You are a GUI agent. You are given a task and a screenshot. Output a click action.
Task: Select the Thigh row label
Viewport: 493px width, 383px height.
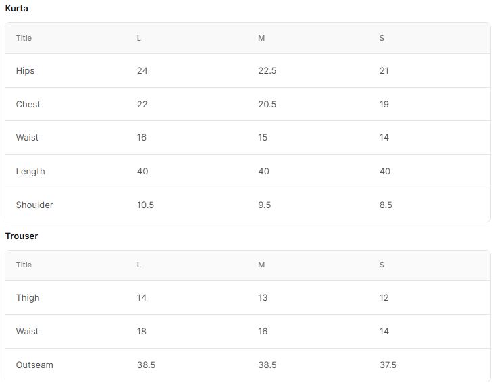click(x=28, y=298)
